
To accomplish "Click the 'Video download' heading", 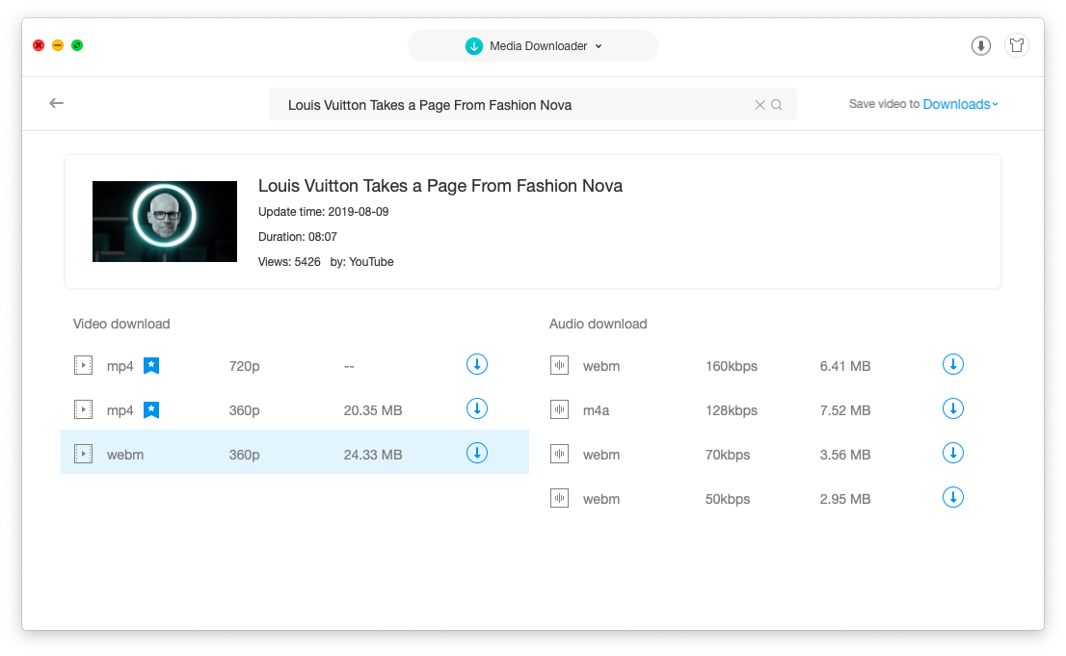I will pos(121,325).
